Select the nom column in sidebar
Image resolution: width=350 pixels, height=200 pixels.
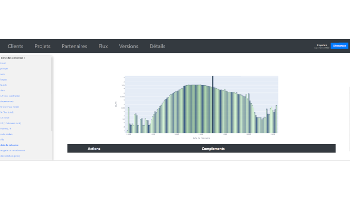coord(3,74)
